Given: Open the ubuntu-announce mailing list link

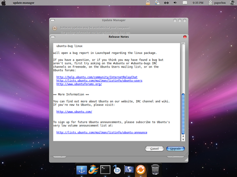Looking at the screenshot, I should 102,132.
